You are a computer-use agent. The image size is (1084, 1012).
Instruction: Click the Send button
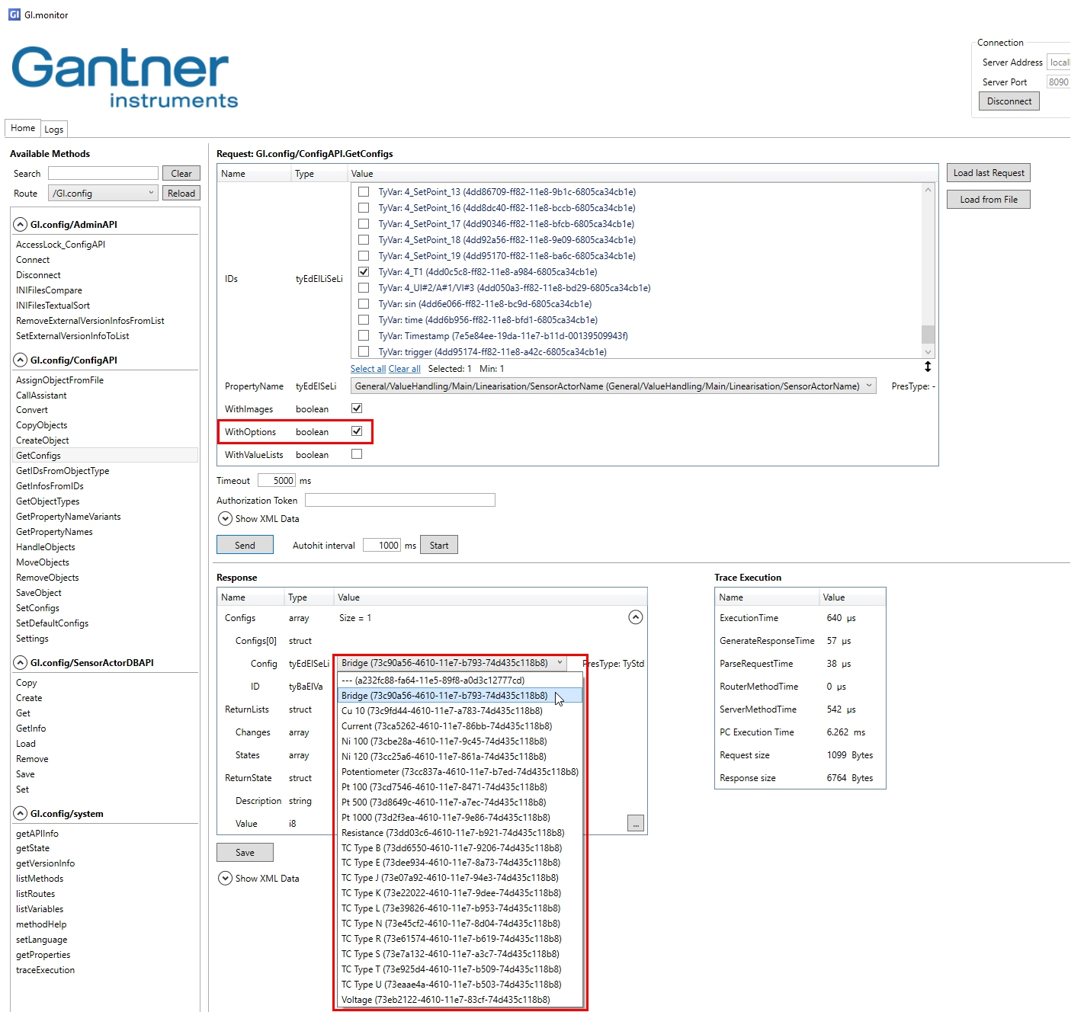point(245,545)
